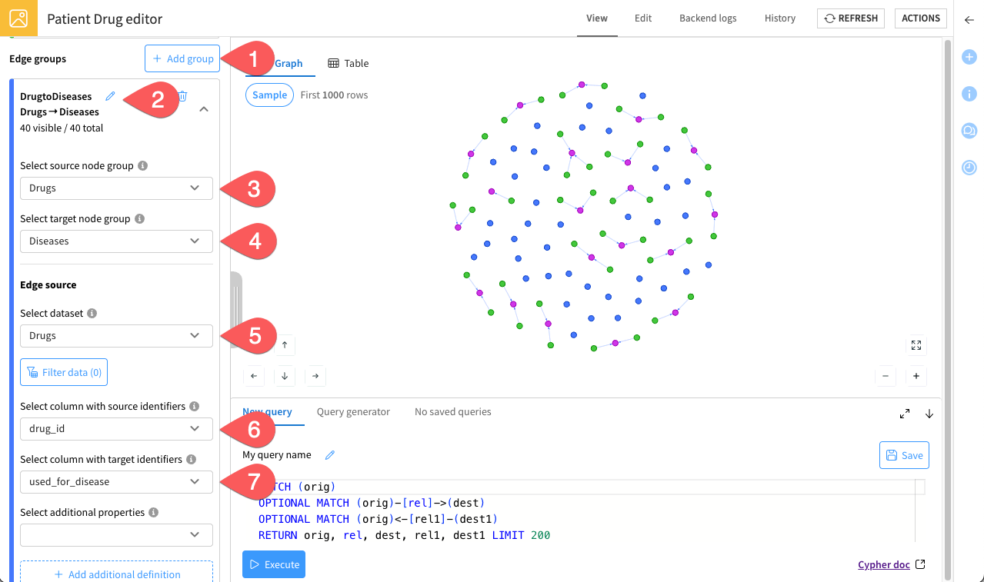The height and width of the screenshot is (582, 984).
Task: Switch to the Table tab
Action: [x=349, y=64]
